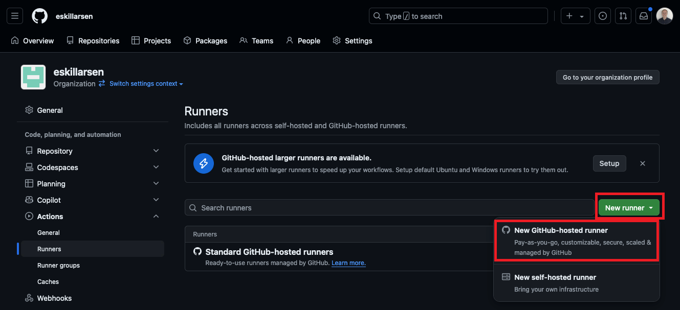Click the eskillarsen organization avatar
This screenshot has width=680, height=310.
point(33,78)
